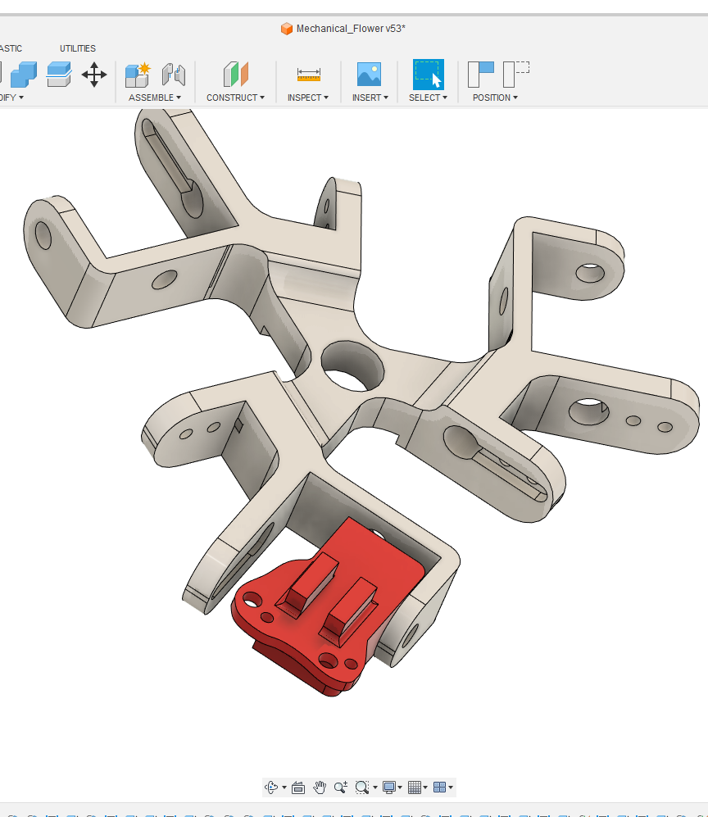Click the Viewports layout icon

[x=440, y=787]
